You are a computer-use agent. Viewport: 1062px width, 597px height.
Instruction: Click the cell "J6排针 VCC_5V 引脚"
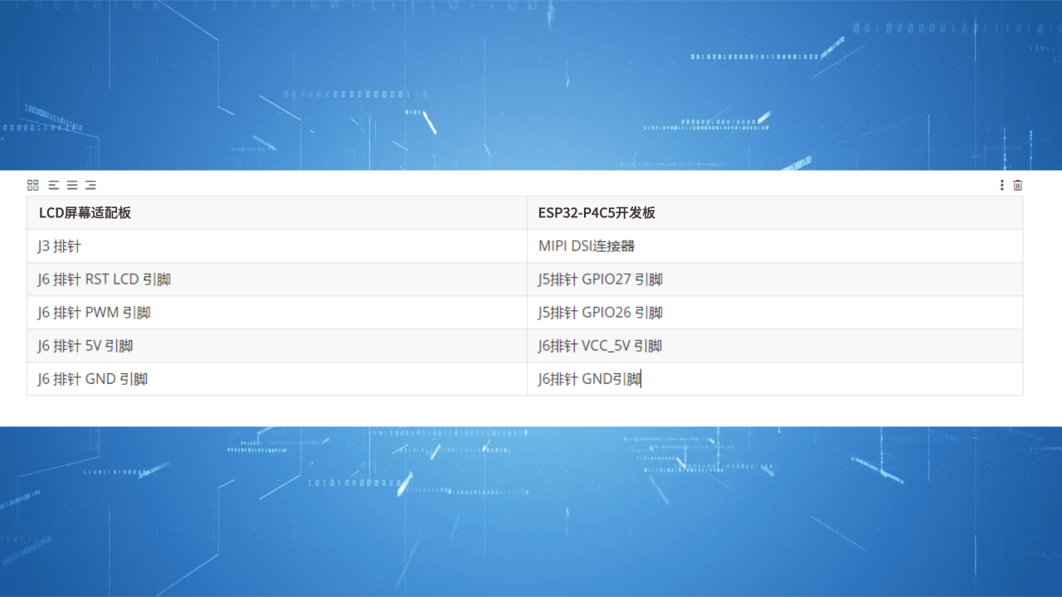[775, 346]
